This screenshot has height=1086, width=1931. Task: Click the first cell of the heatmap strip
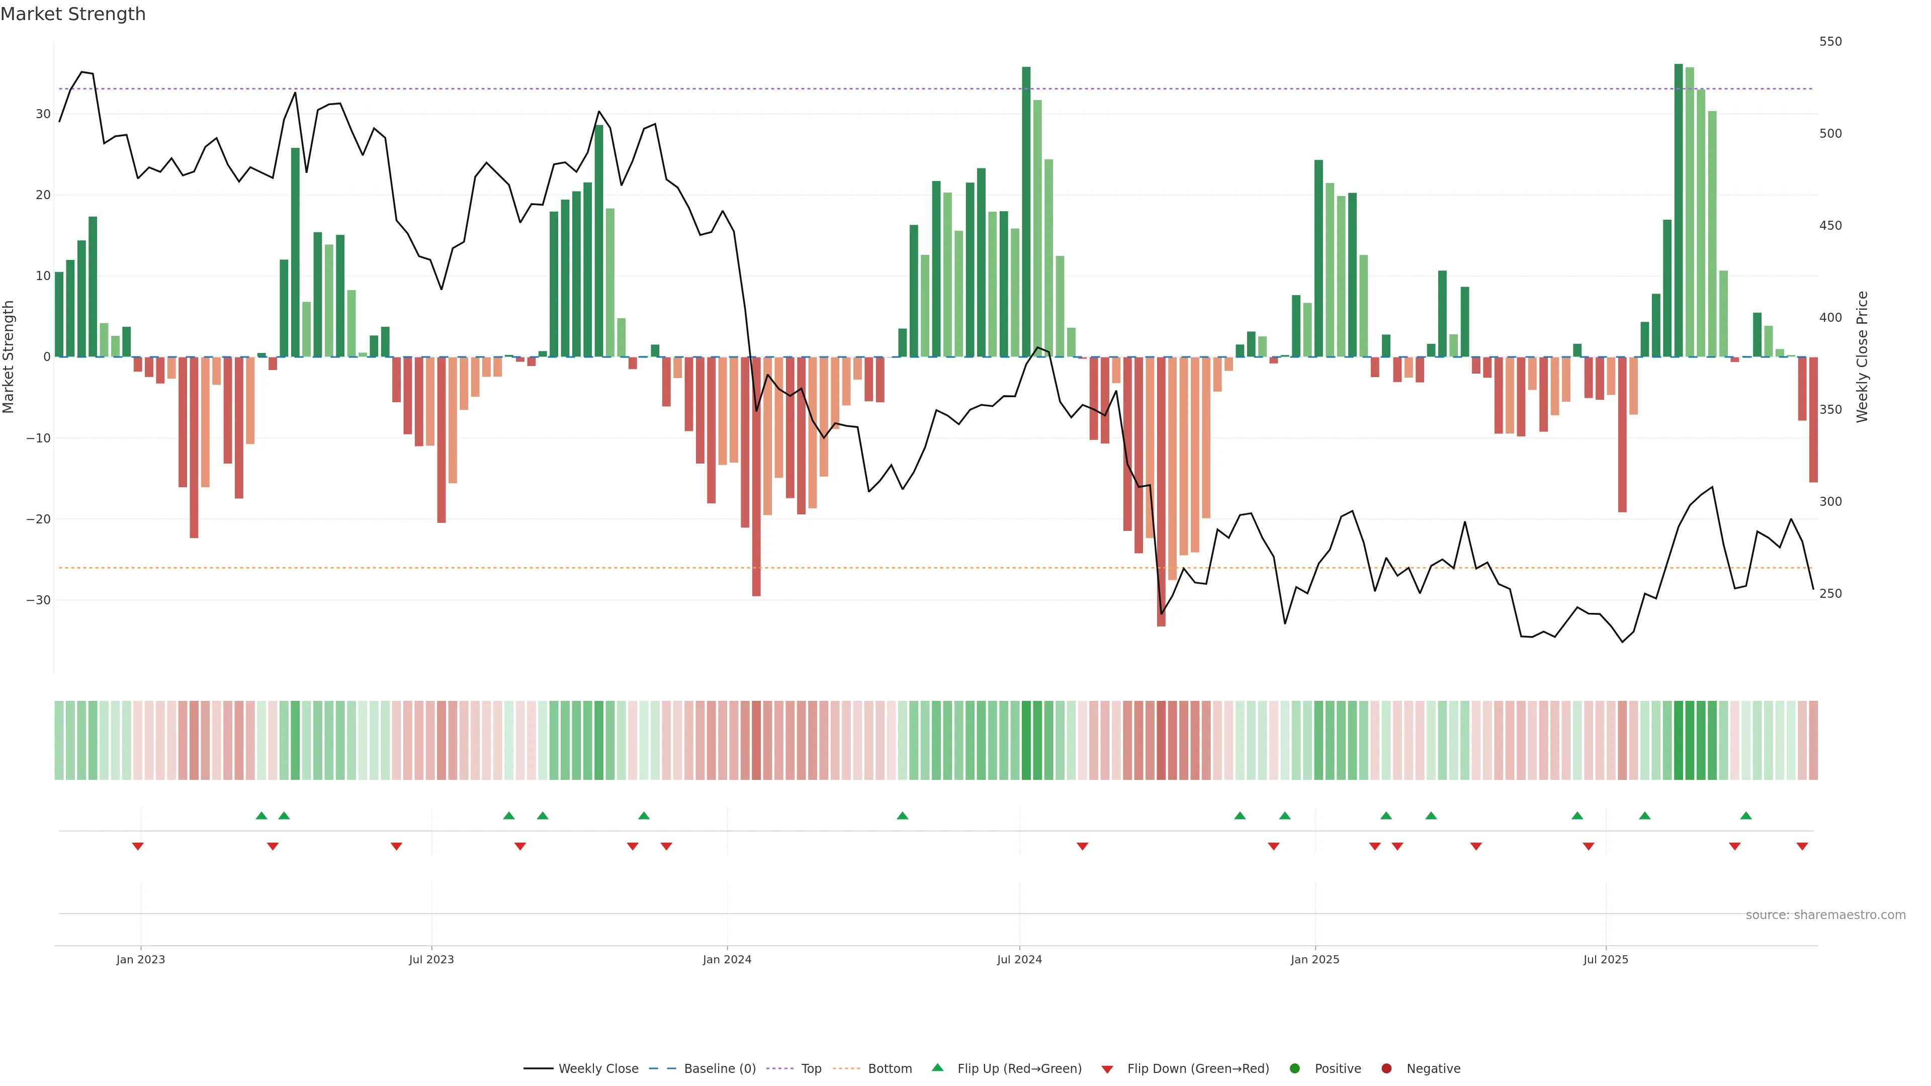coord(59,741)
